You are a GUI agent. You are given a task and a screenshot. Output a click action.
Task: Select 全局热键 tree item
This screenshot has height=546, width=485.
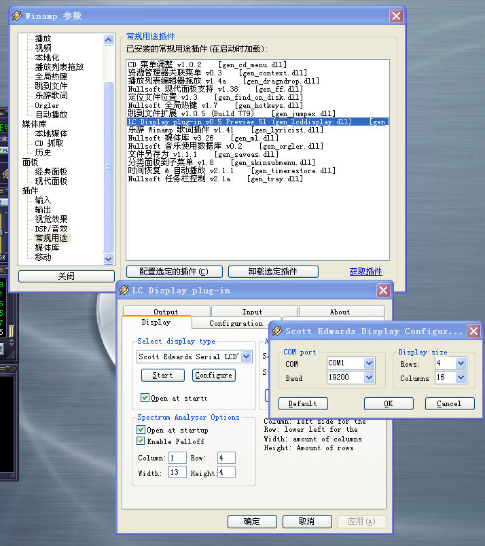[51, 76]
